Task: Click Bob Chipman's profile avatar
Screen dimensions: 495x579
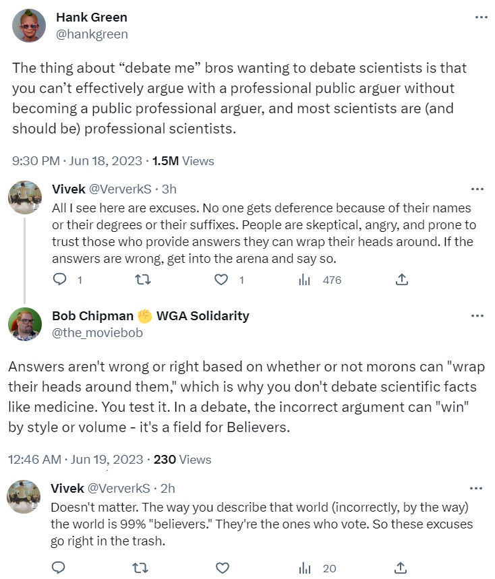Action: [x=25, y=324]
